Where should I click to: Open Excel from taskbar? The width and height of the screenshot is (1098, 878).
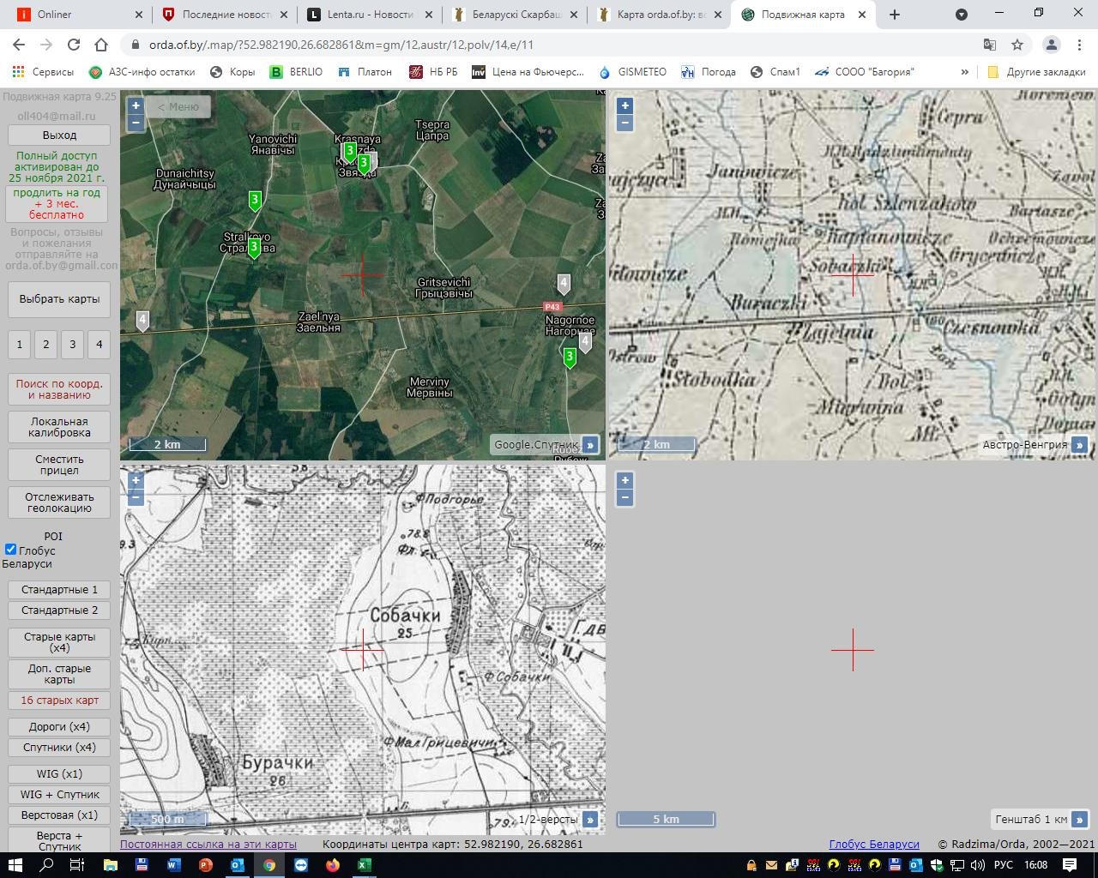364,865
